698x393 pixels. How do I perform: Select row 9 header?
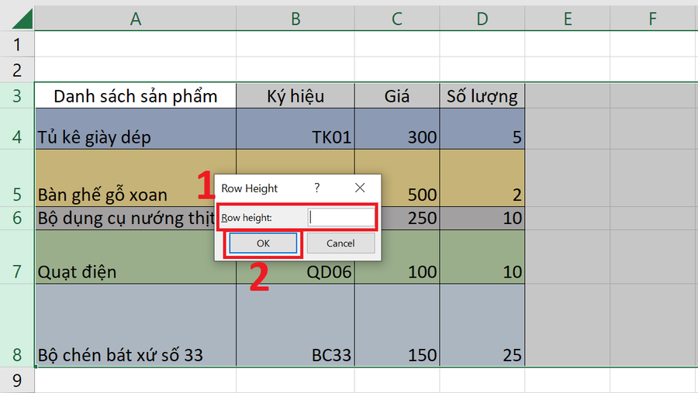[x=17, y=380]
